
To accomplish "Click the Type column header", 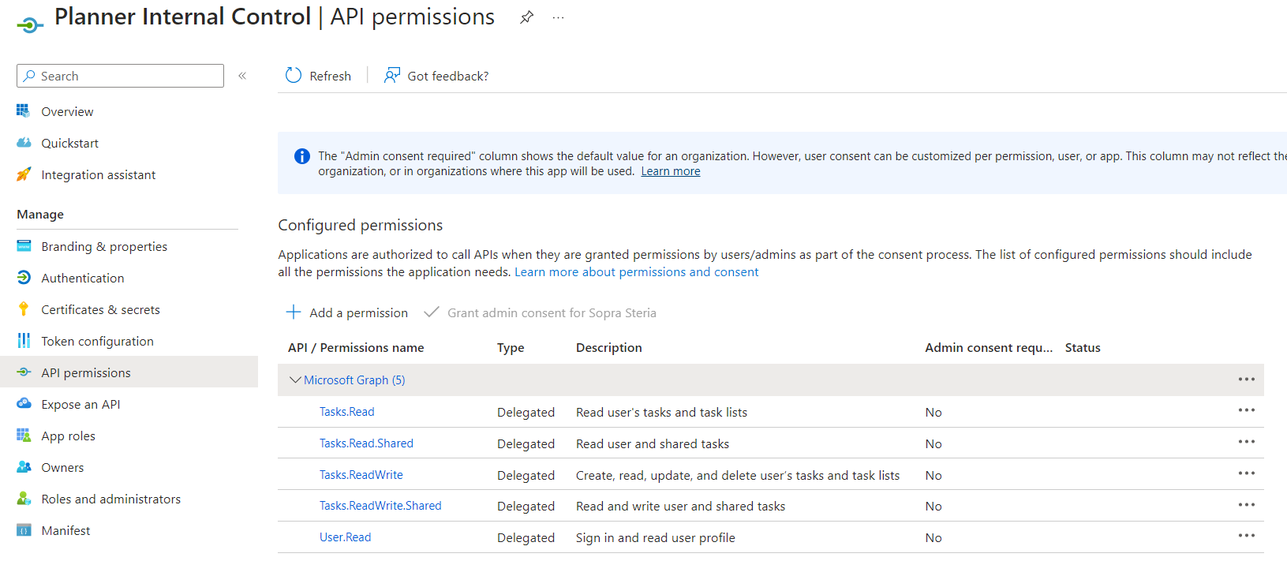I will (x=511, y=347).
